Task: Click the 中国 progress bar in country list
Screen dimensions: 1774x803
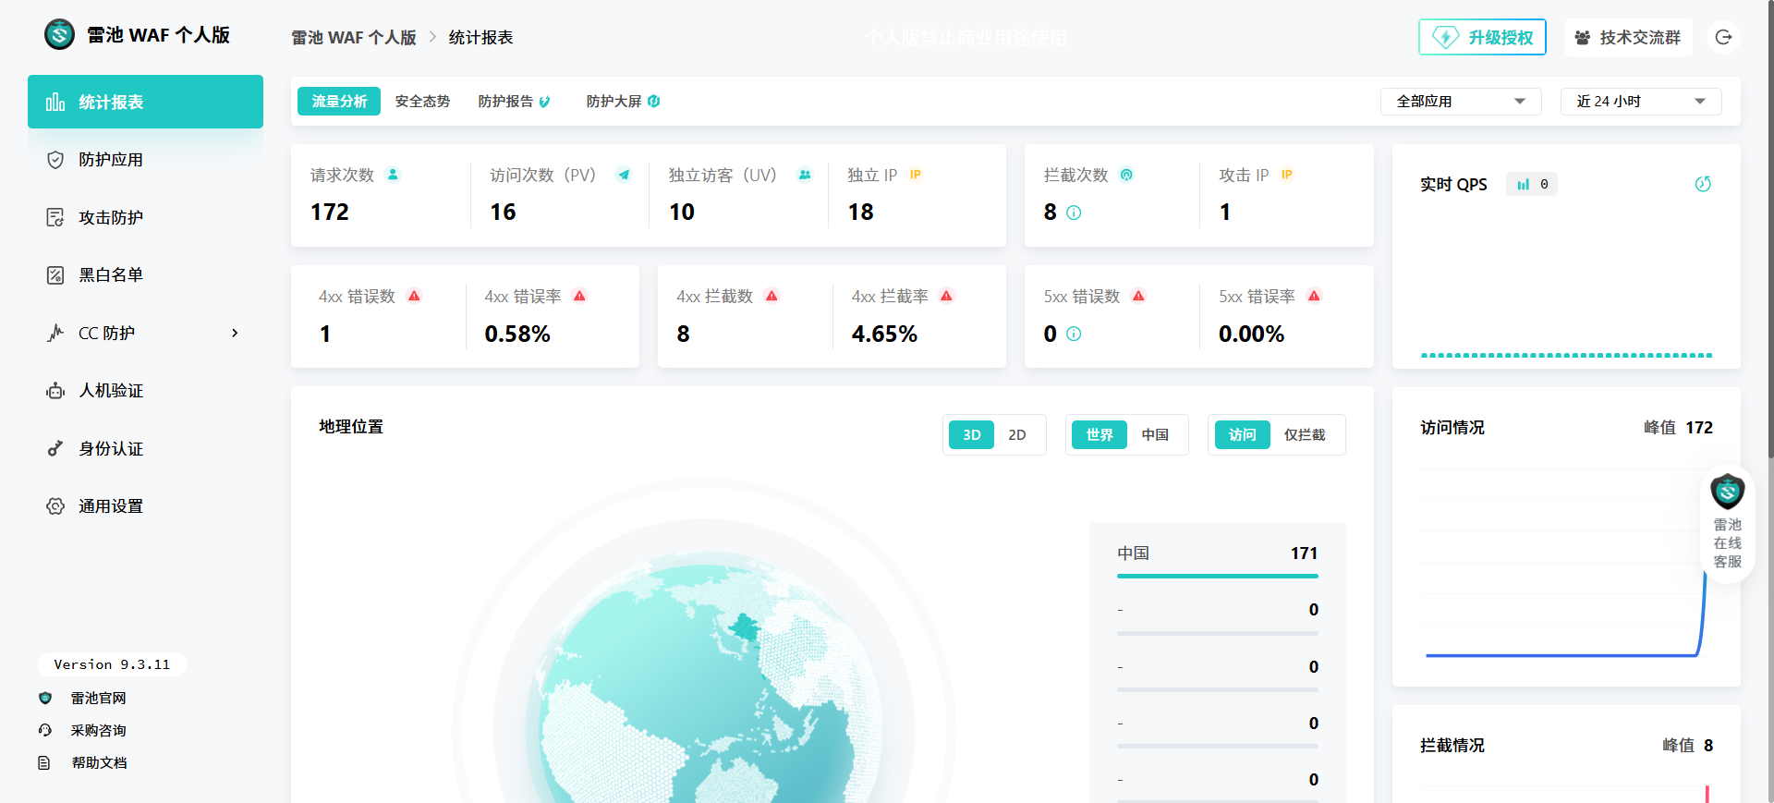Action: 1218,577
